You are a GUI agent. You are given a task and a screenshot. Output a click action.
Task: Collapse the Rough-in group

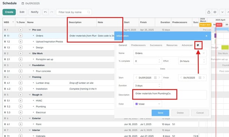(x=30, y=95)
